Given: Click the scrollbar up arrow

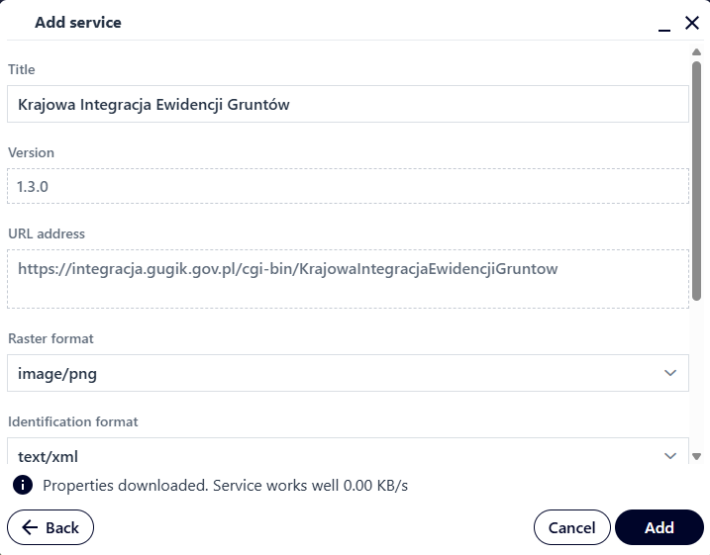Looking at the screenshot, I should (697, 52).
